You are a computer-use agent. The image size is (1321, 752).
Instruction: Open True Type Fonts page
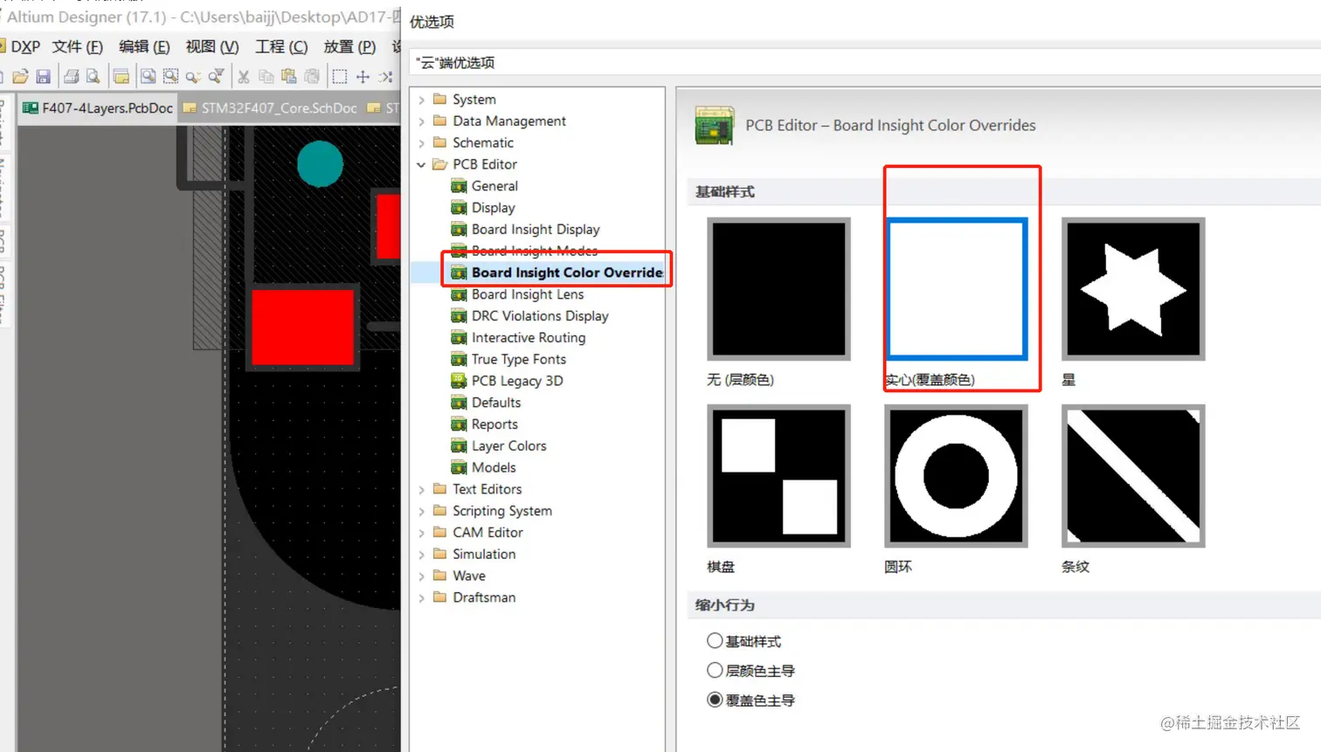tap(518, 360)
